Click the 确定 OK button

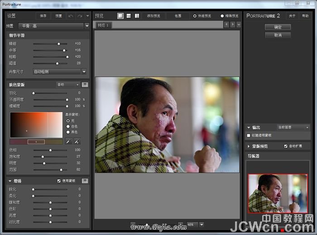point(278,27)
